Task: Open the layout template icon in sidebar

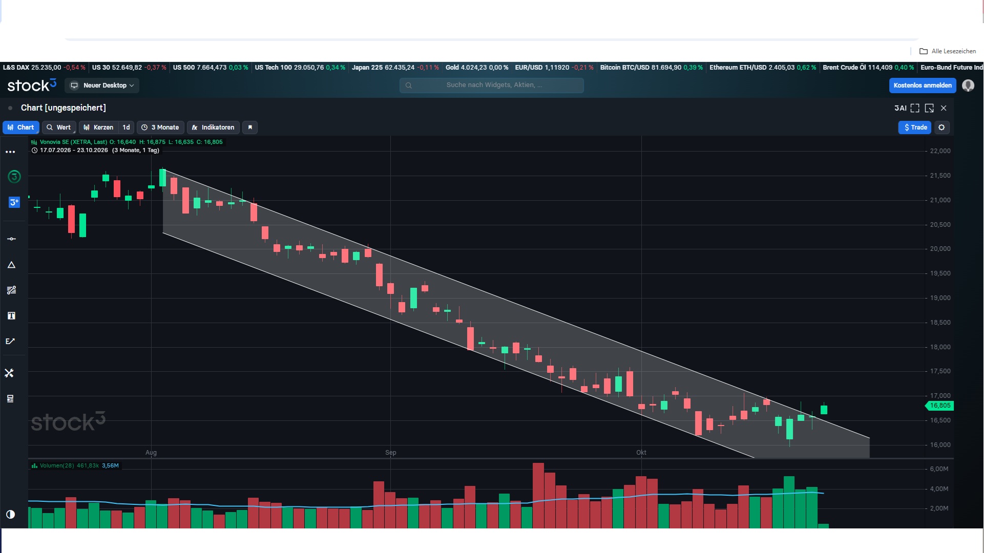Action: (10, 399)
